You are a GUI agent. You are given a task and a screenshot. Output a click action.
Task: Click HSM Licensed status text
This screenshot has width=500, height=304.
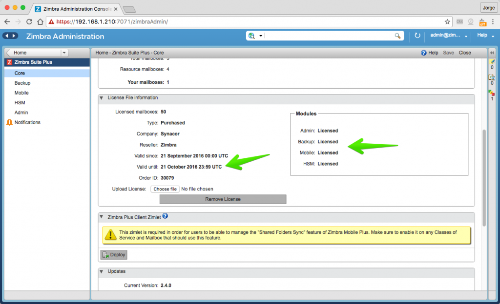328,164
